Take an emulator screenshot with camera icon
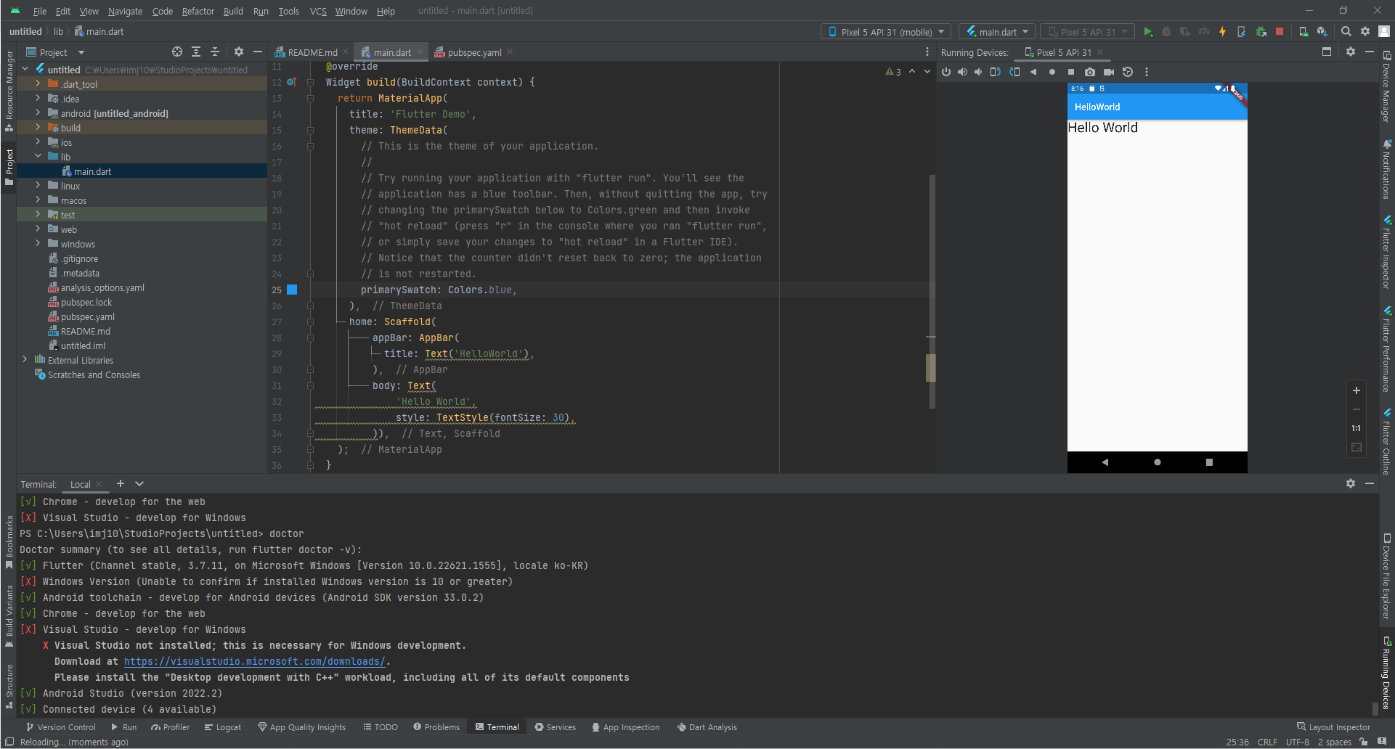The width and height of the screenshot is (1395, 749). tap(1090, 72)
